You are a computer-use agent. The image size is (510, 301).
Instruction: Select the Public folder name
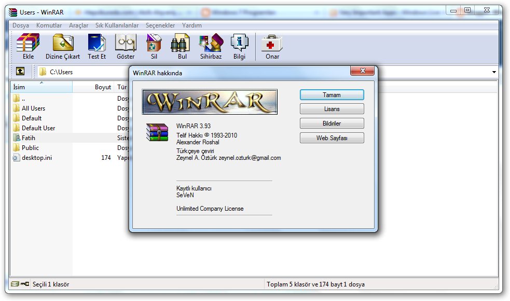(30, 148)
